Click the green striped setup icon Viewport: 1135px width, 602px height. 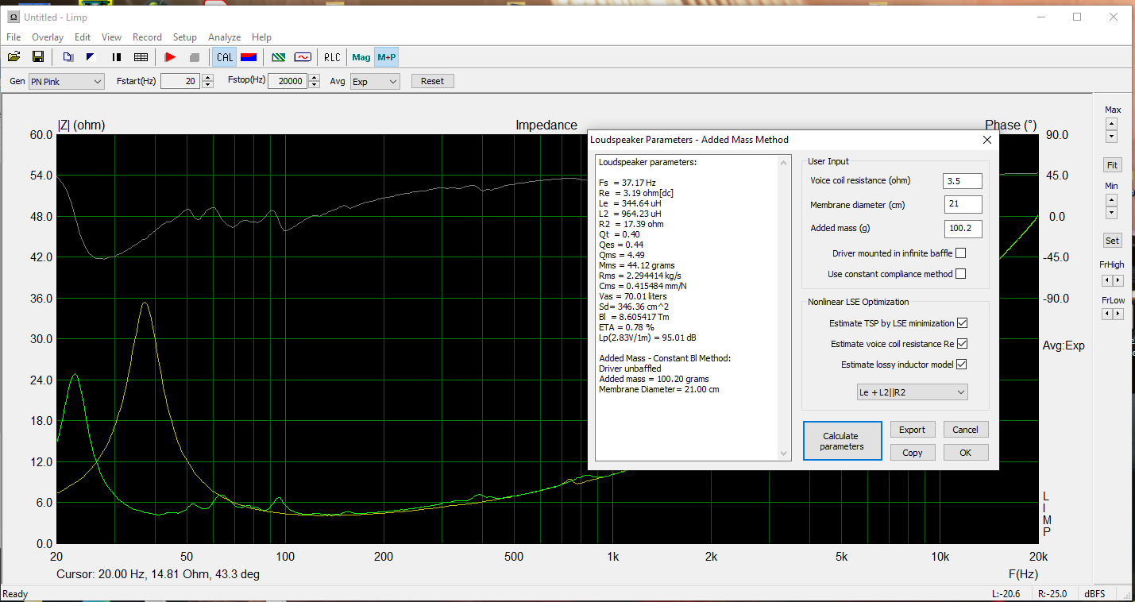pos(279,57)
